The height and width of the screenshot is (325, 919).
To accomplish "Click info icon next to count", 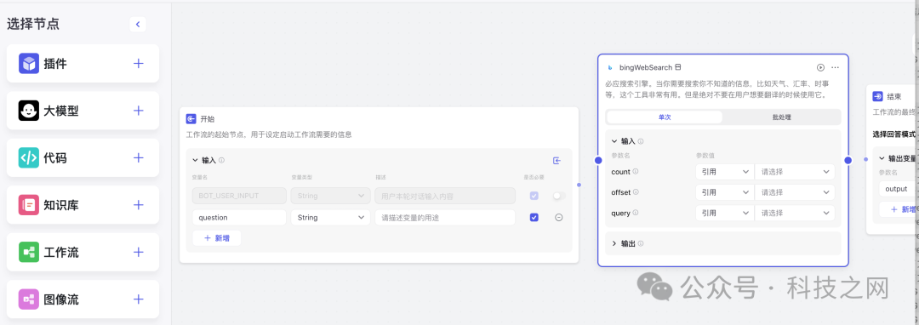I will pyautogui.click(x=636, y=172).
